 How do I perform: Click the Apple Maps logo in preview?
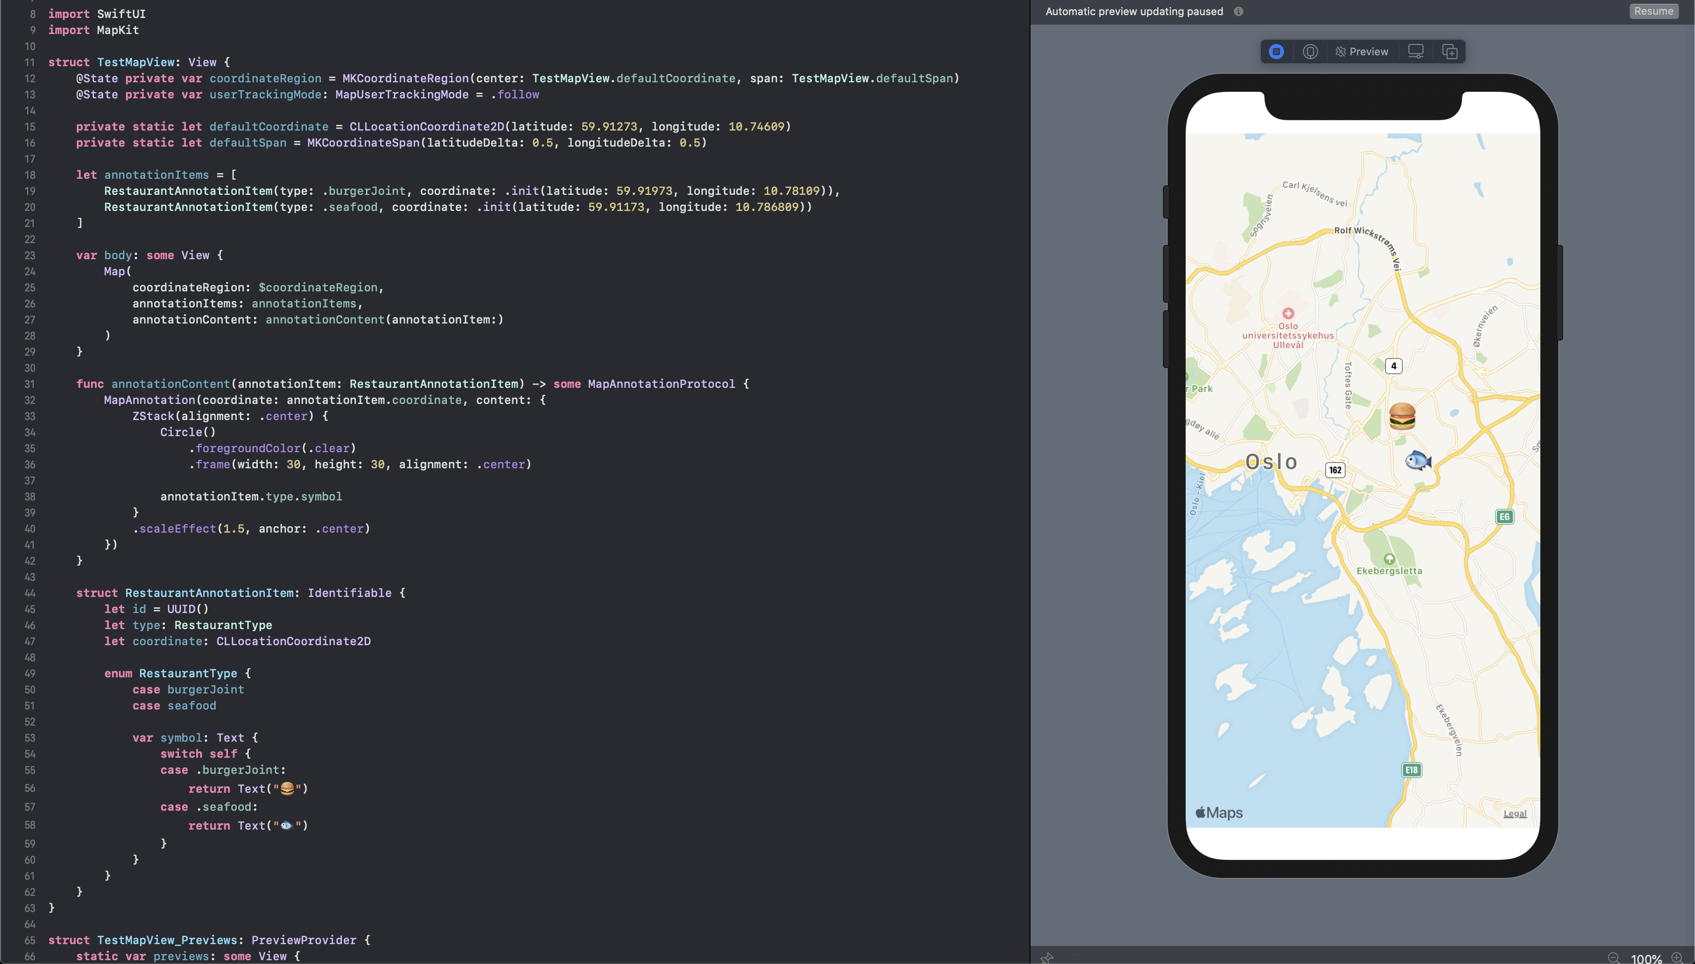click(1218, 812)
